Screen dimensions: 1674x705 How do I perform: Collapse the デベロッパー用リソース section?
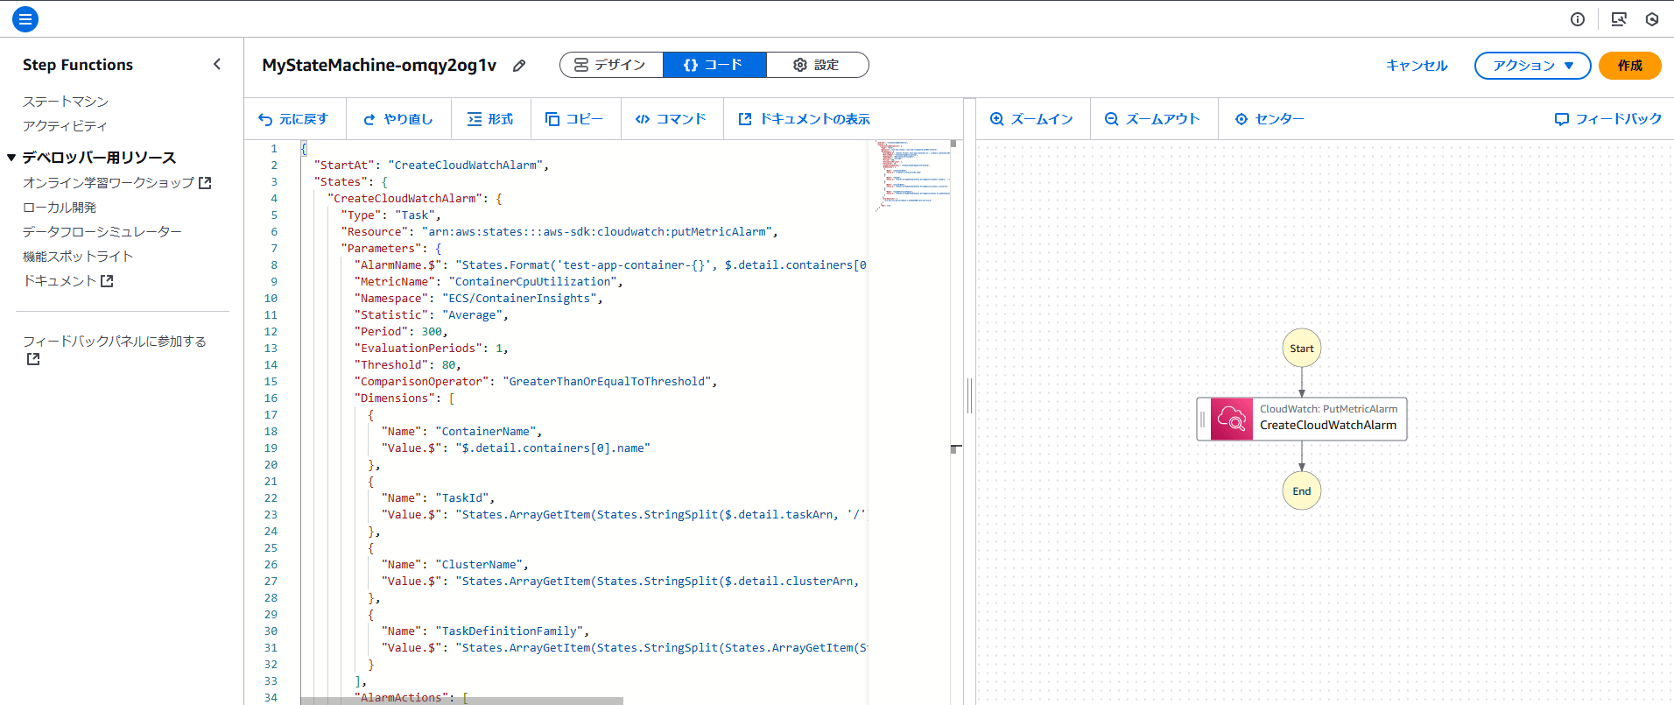[x=11, y=158]
